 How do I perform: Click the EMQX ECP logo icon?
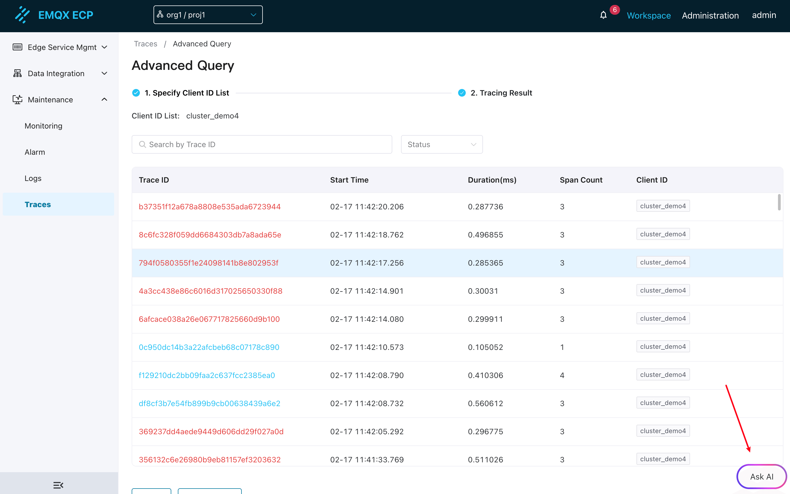(x=22, y=15)
